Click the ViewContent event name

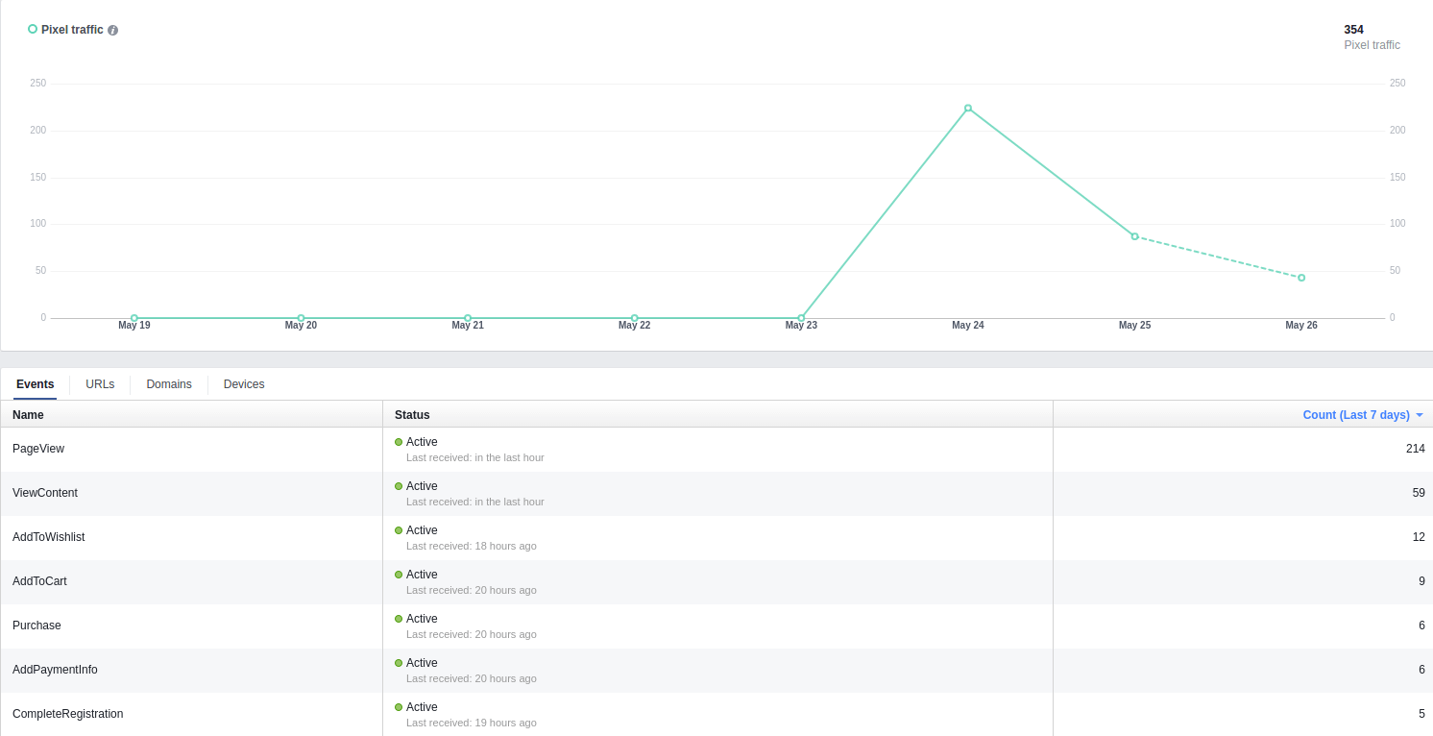pyautogui.click(x=45, y=493)
